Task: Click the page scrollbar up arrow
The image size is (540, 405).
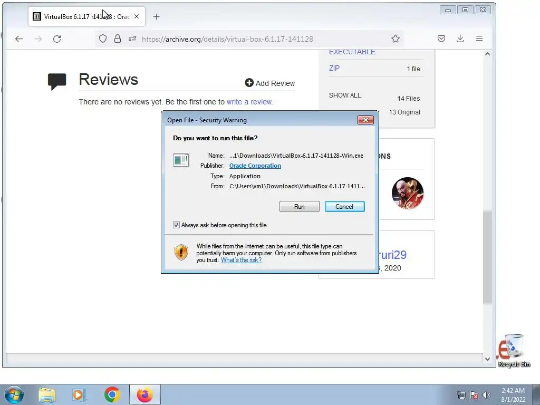Action: 487,54
